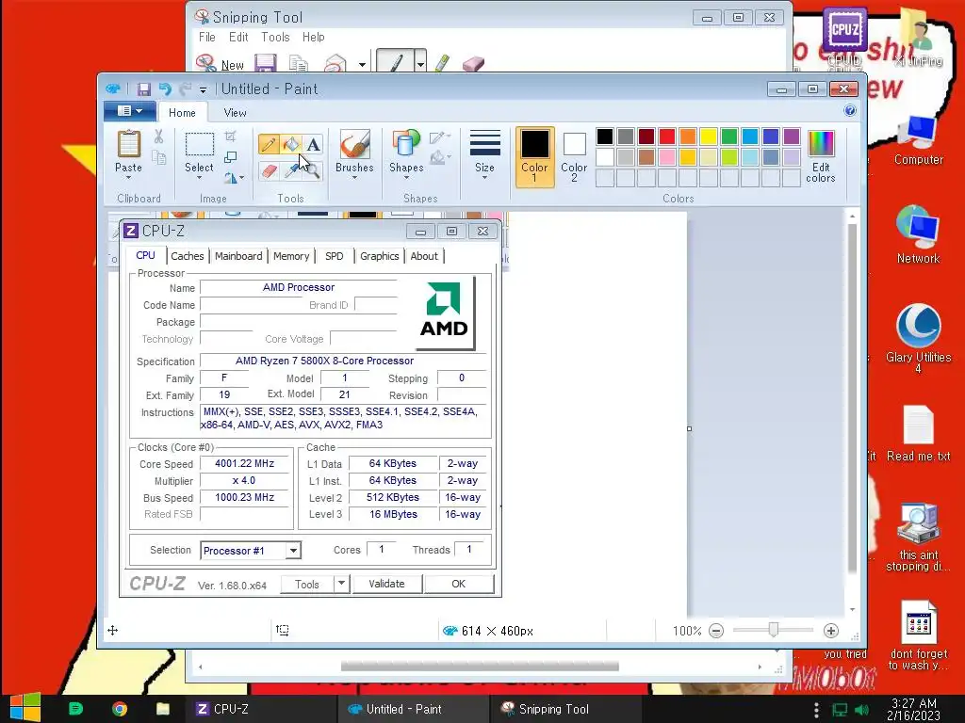The width and height of the screenshot is (965, 723).
Task: Open the Network desktop icon
Action: [x=918, y=234]
